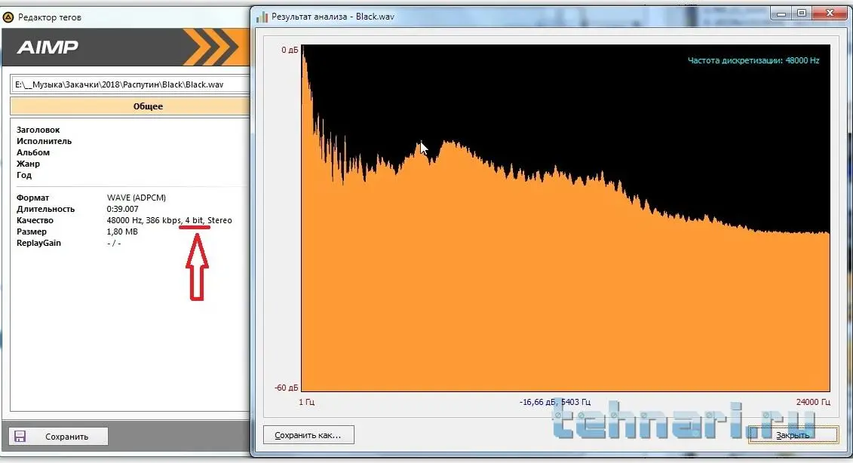Screen dimensions: 853x463
Task: Click the analysis window spectrum title icon
Action: pyautogui.click(x=262, y=17)
